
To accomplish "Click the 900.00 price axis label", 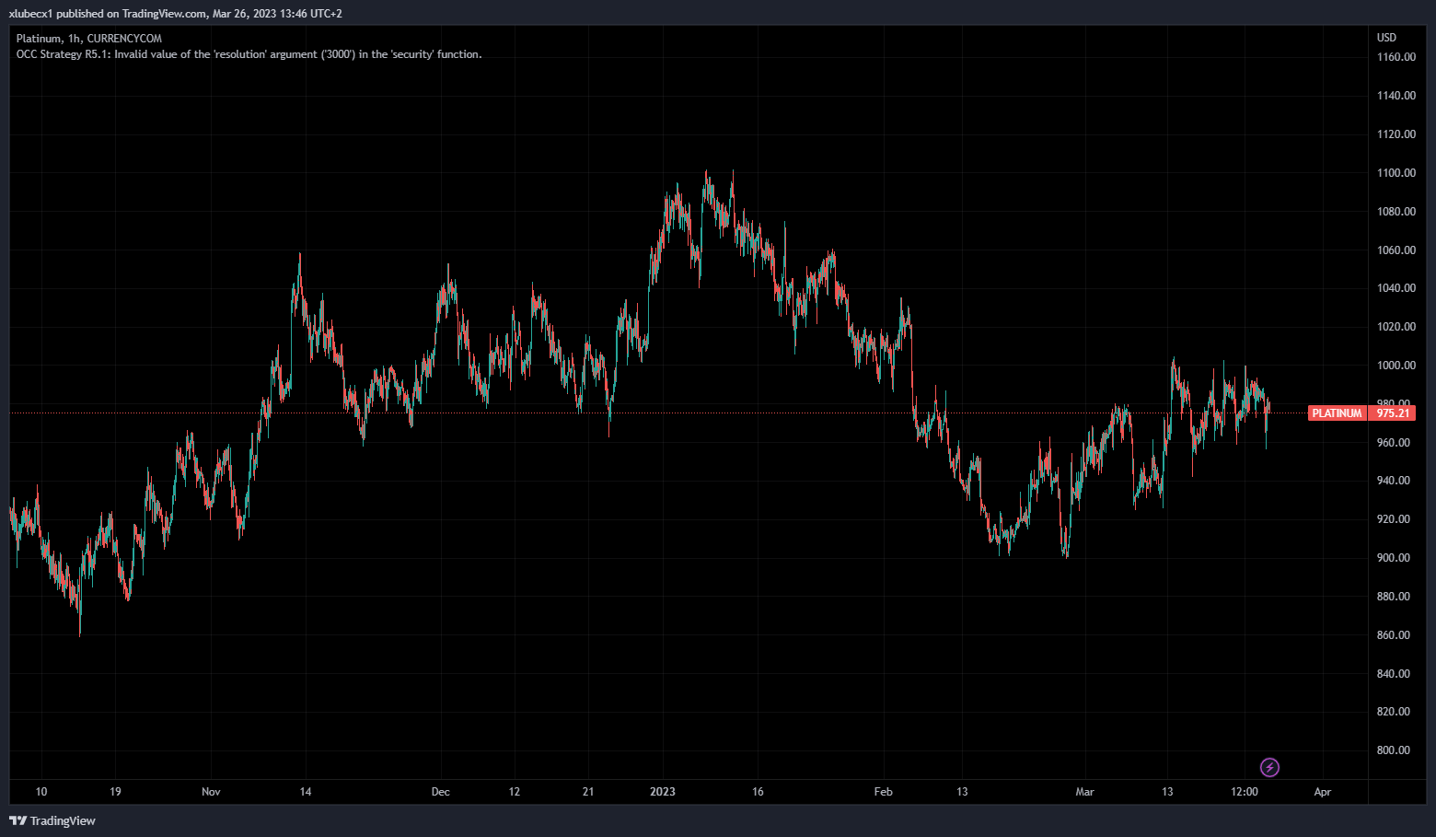I will 1395,558.
